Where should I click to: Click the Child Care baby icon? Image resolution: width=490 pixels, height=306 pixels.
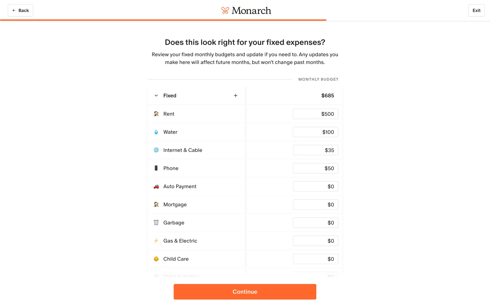156,259
